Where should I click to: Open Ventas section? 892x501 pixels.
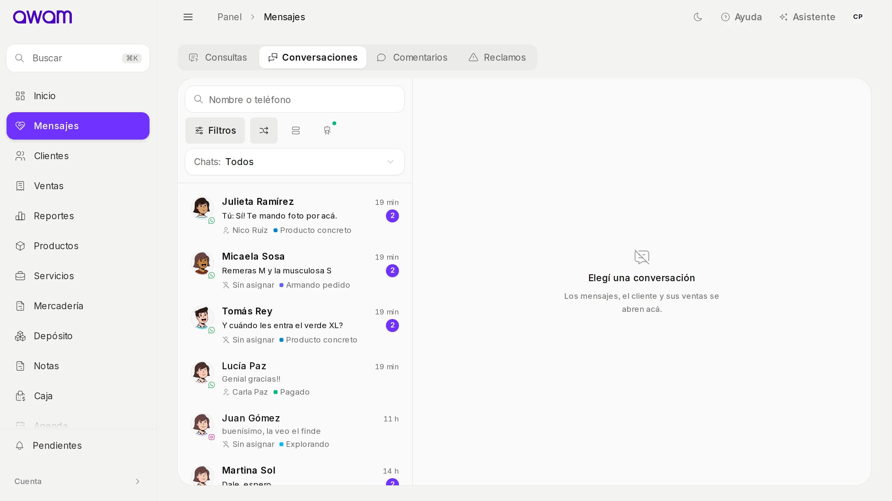pos(78,186)
